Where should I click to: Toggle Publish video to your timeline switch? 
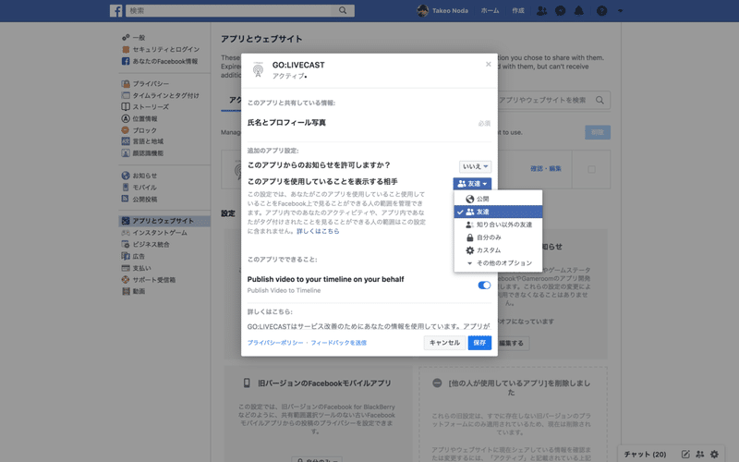pos(484,286)
